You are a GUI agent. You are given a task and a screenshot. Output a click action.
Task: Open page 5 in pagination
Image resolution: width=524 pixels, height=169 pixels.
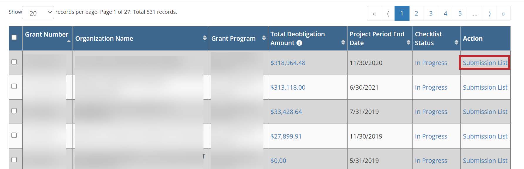click(460, 13)
